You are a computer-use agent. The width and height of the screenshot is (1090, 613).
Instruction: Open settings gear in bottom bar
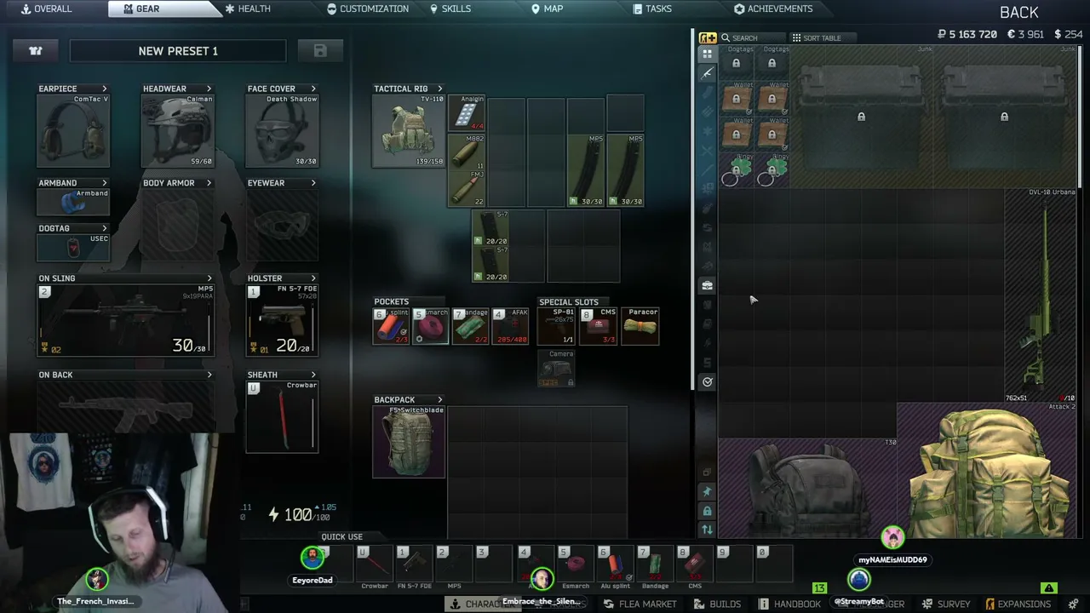tap(1075, 604)
